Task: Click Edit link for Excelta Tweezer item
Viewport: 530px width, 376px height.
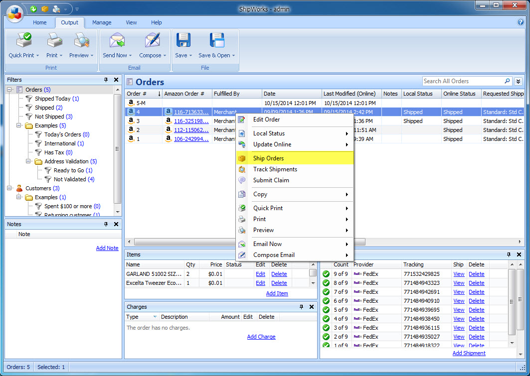Action: point(260,283)
